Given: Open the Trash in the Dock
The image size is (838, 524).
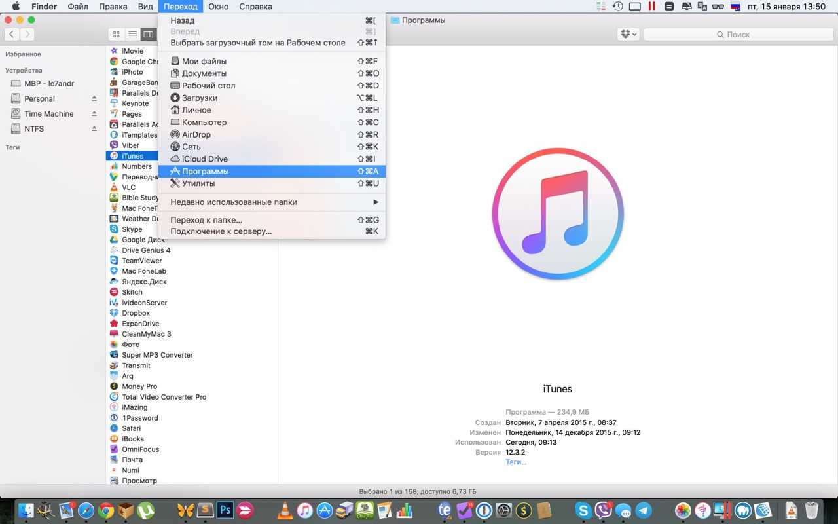Looking at the screenshot, I should 811,510.
